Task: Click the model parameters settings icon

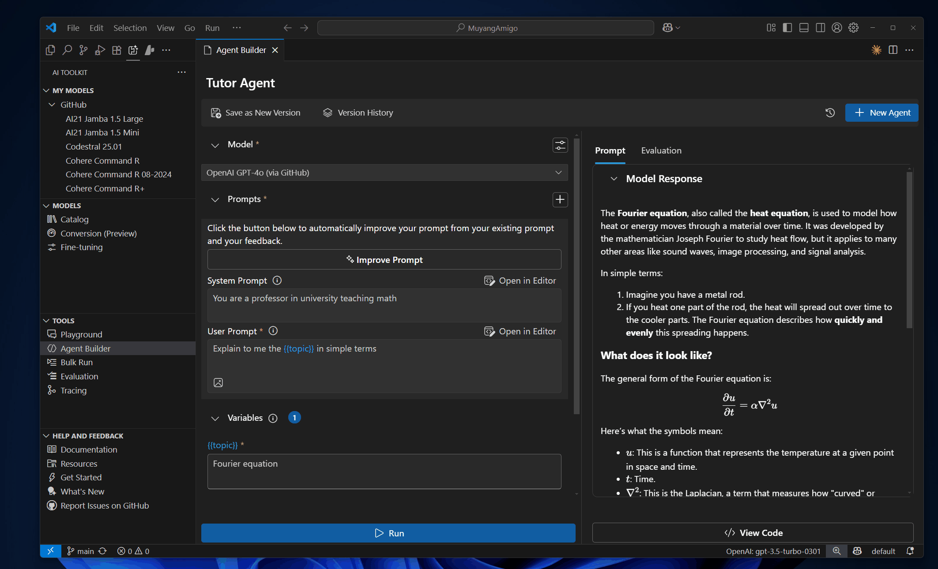Action: [560, 145]
